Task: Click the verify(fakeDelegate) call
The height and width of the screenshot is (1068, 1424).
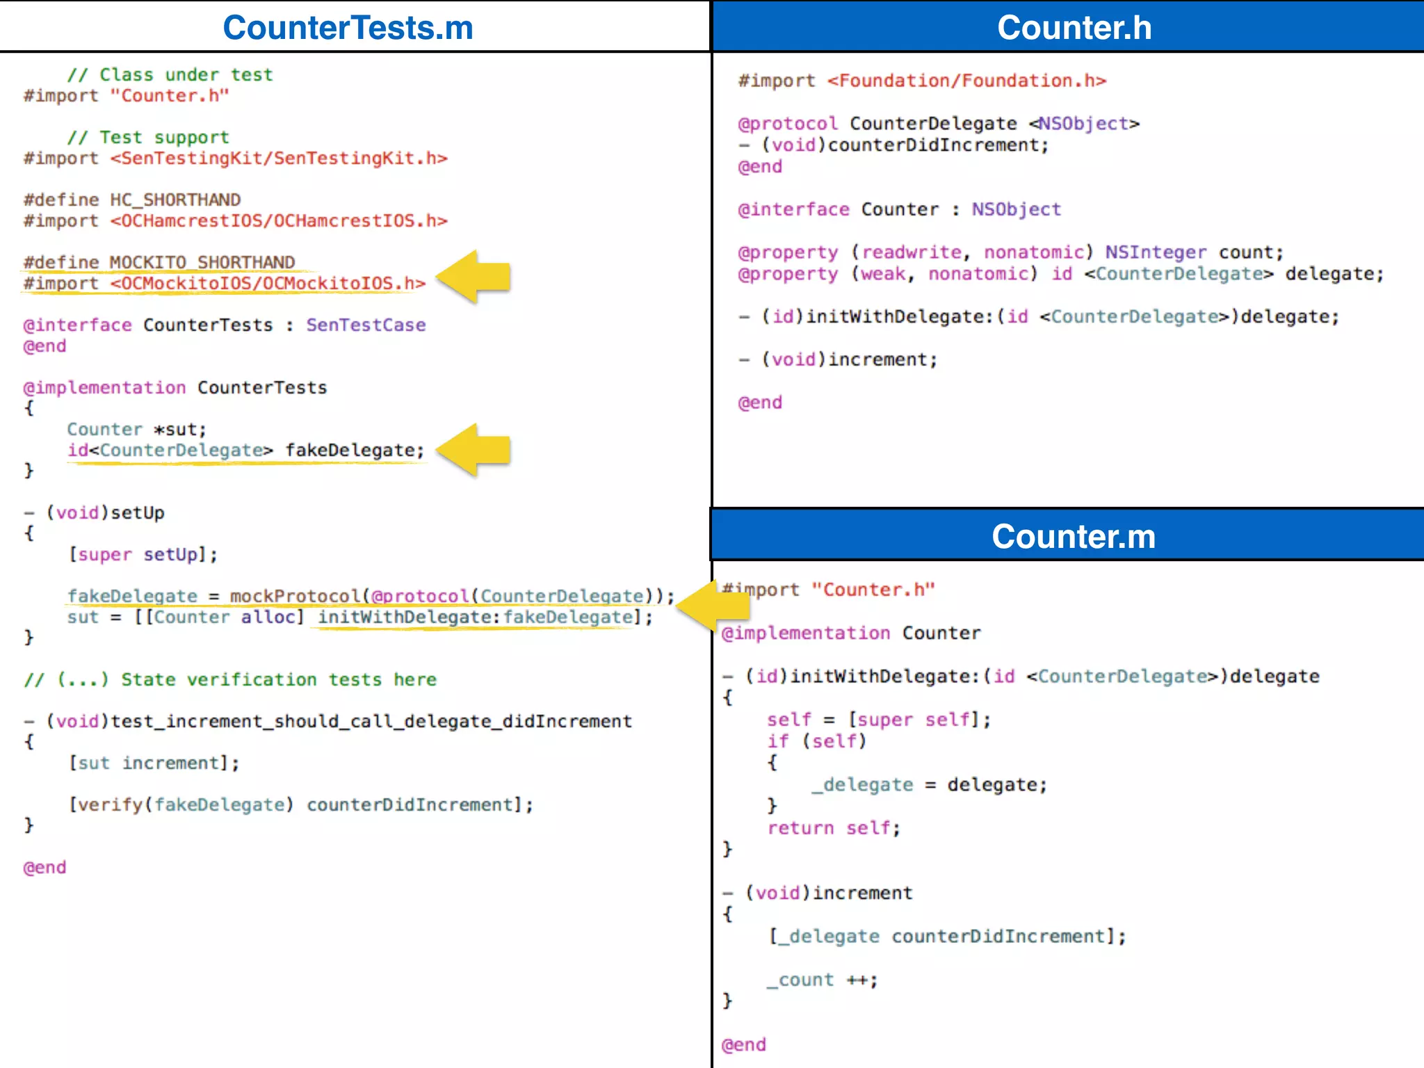Action: click(x=184, y=804)
